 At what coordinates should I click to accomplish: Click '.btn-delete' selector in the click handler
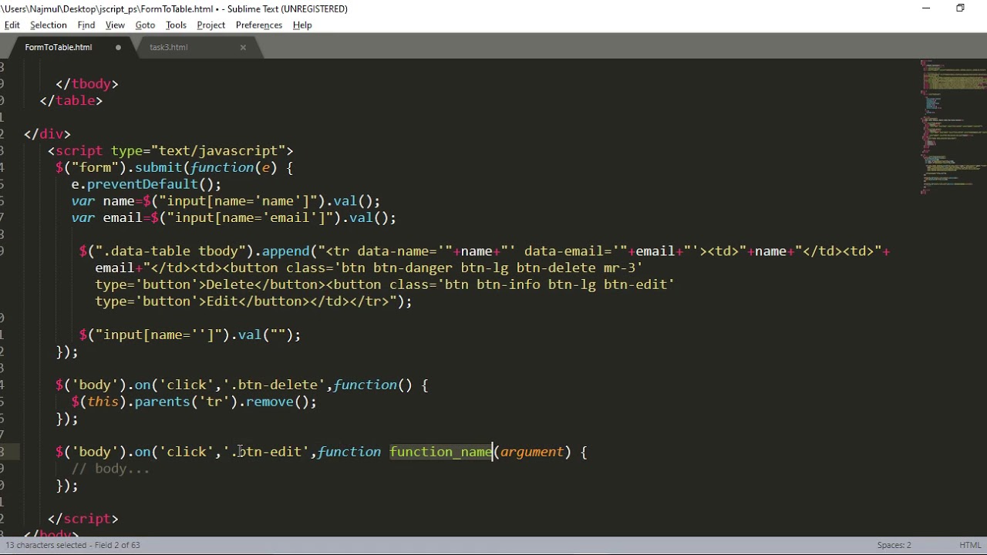(274, 385)
